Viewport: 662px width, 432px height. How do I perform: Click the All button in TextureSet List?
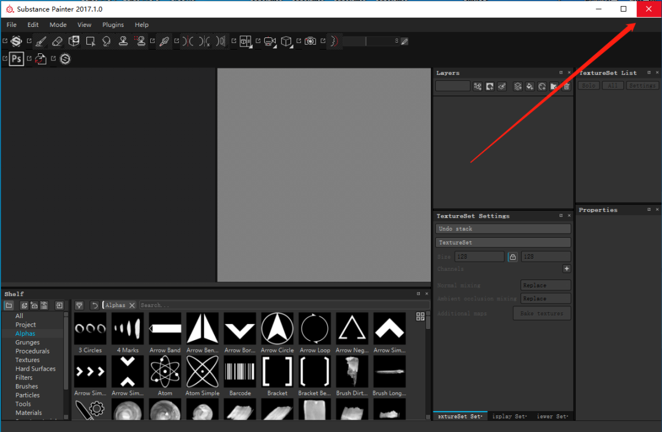612,86
